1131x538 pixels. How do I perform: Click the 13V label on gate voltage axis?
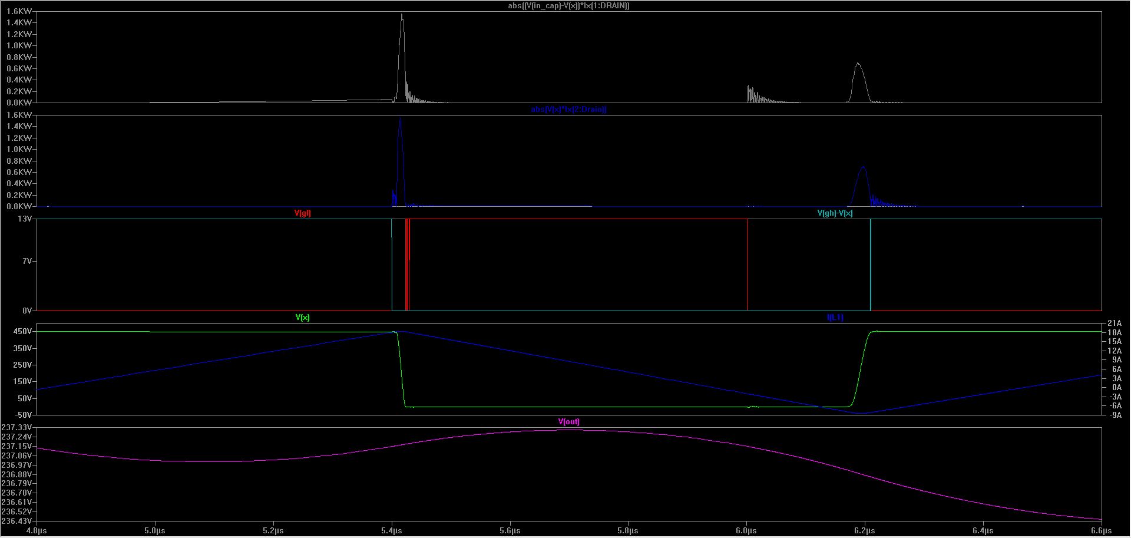25,219
